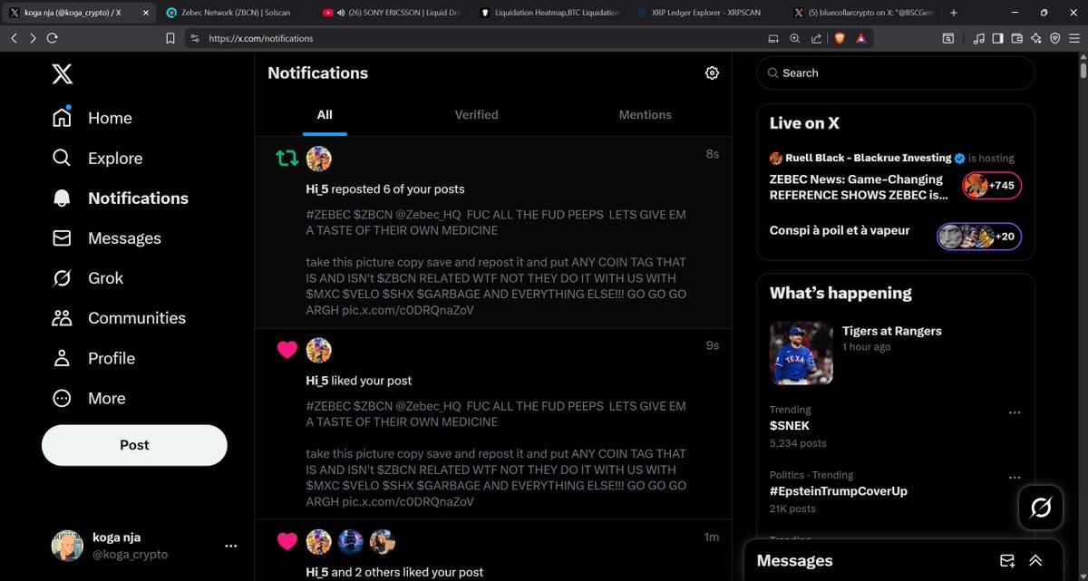Image resolution: width=1088 pixels, height=581 pixels.
Task: Switch to the Verified notifications tab
Action: (476, 115)
